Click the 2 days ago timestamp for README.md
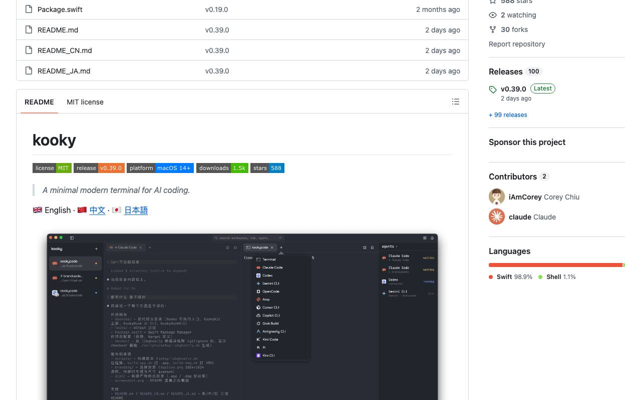641x400 pixels. [x=443, y=30]
